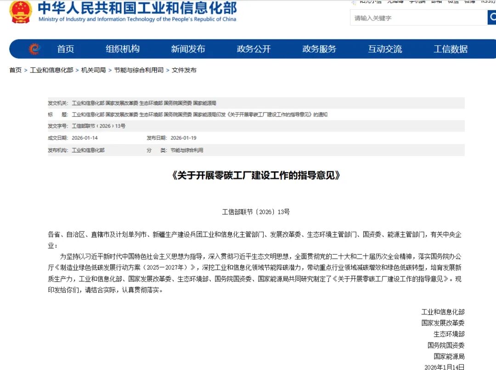Click the 发文机关 row text
Viewport: 496px width, 370px height.
click(144, 103)
